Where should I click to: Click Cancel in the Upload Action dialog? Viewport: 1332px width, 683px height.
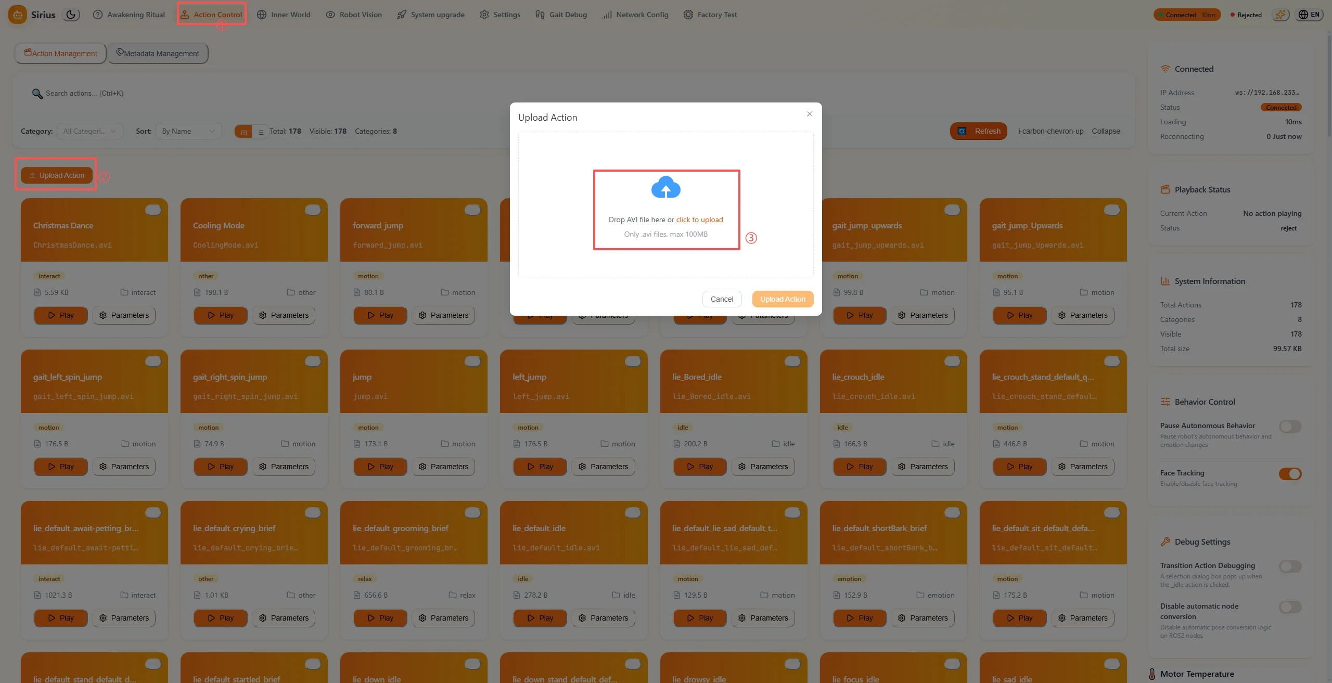722,299
